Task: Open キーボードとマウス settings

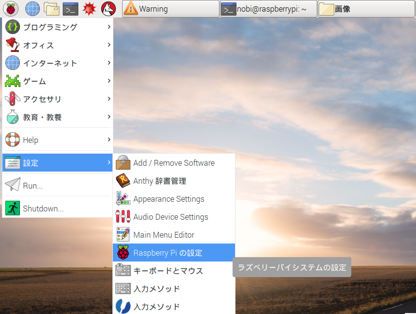Action: (174, 271)
